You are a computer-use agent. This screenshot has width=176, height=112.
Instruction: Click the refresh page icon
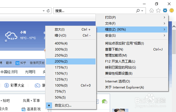coord(48,11)
